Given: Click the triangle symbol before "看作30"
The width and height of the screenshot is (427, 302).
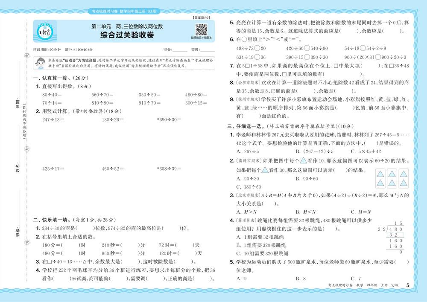Looking at the screenshot, I should (265, 170).
